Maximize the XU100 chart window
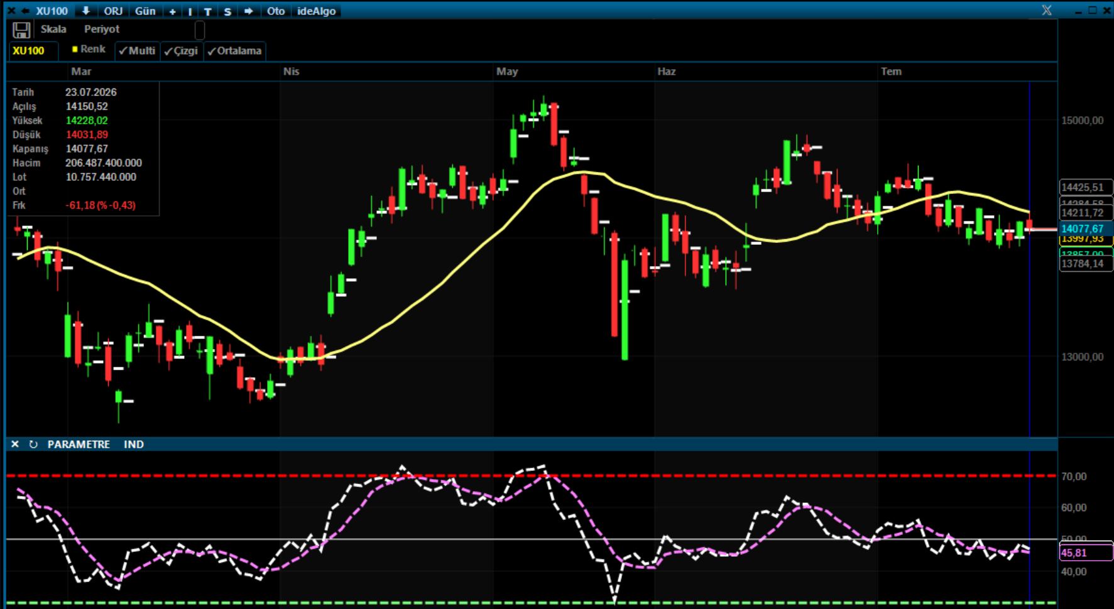The image size is (1114, 609). (x=1093, y=11)
